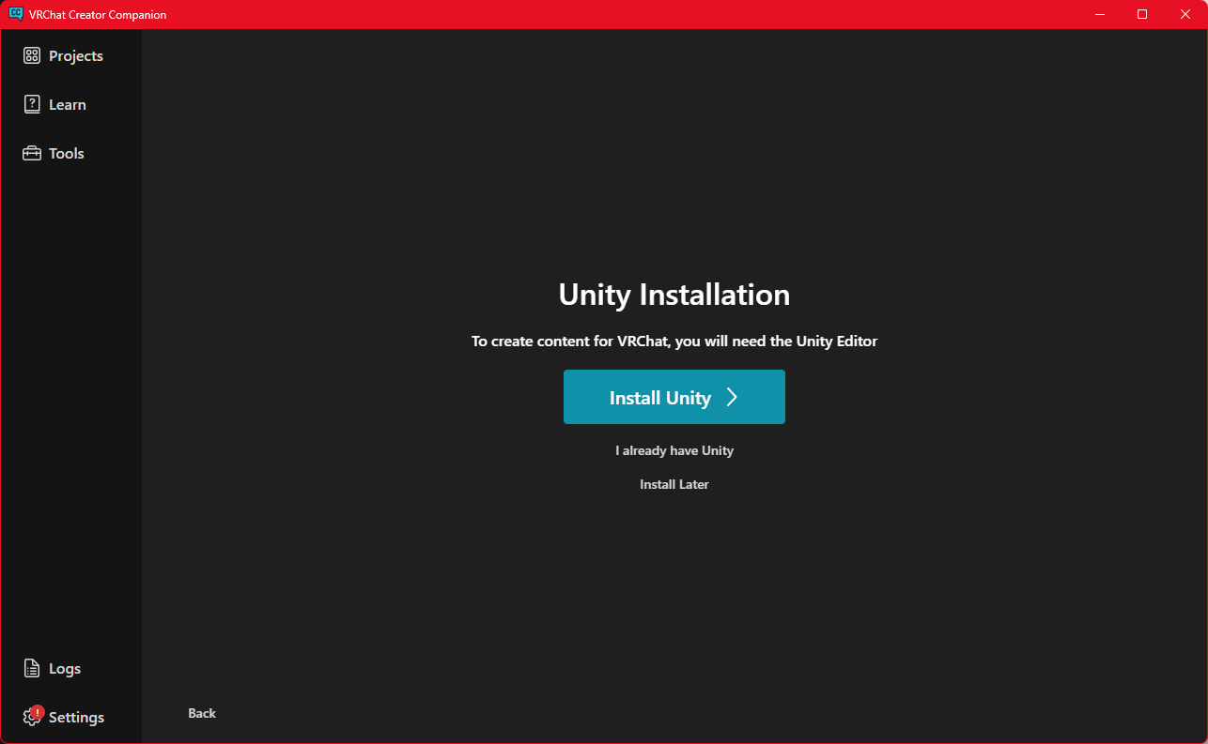Click the Tools toolbox icon
Screen dimensions: 1208x744
coord(32,153)
